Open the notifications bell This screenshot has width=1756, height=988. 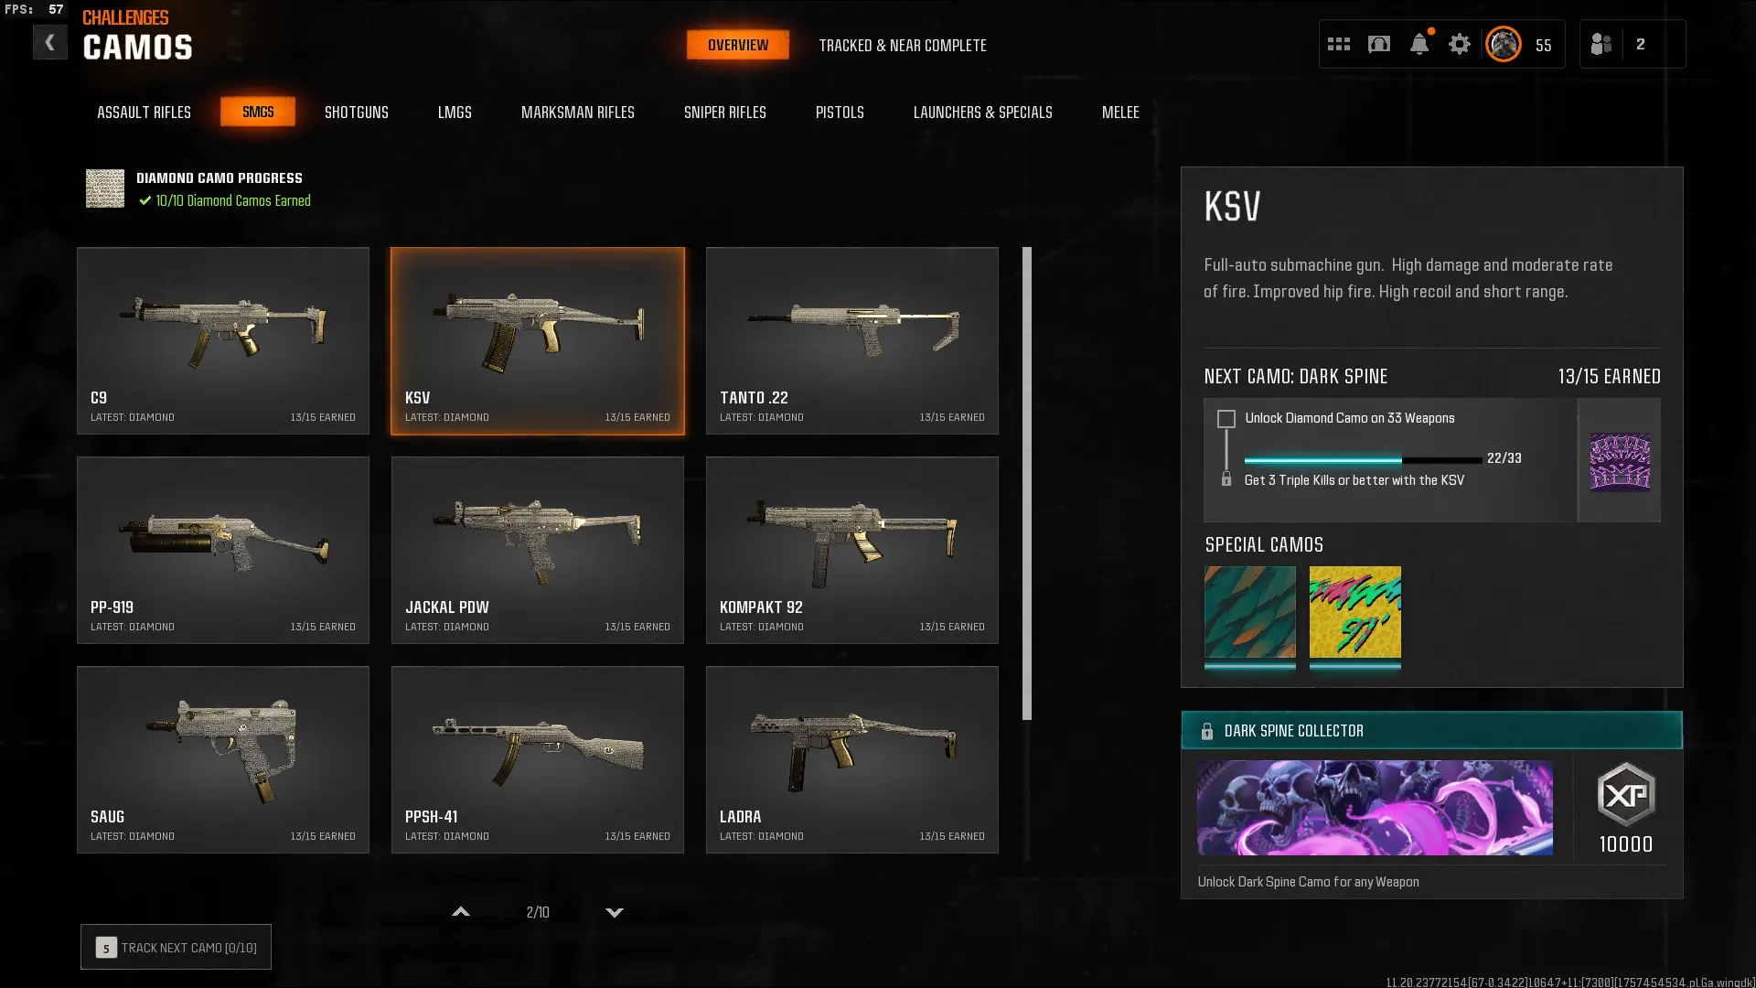1419,44
